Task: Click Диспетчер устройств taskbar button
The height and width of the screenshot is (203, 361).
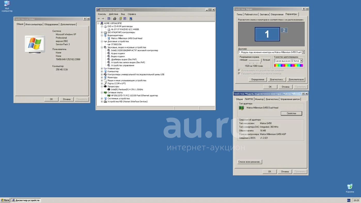Action: pyautogui.click(x=26, y=200)
